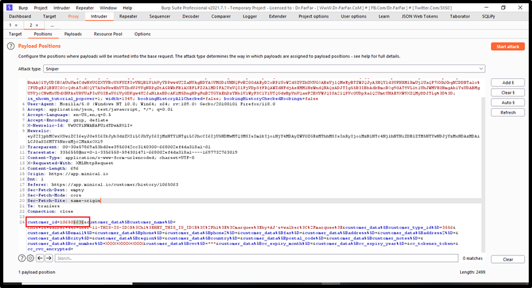Image resolution: width=532 pixels, height=288 pixels.
Task: Close Intruder attack tab 2
Action: click(37, 25)
